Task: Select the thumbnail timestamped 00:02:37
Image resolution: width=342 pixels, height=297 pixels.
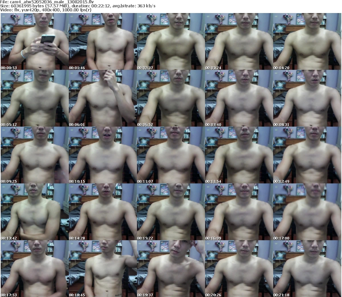Action: [x=171, y=41]
